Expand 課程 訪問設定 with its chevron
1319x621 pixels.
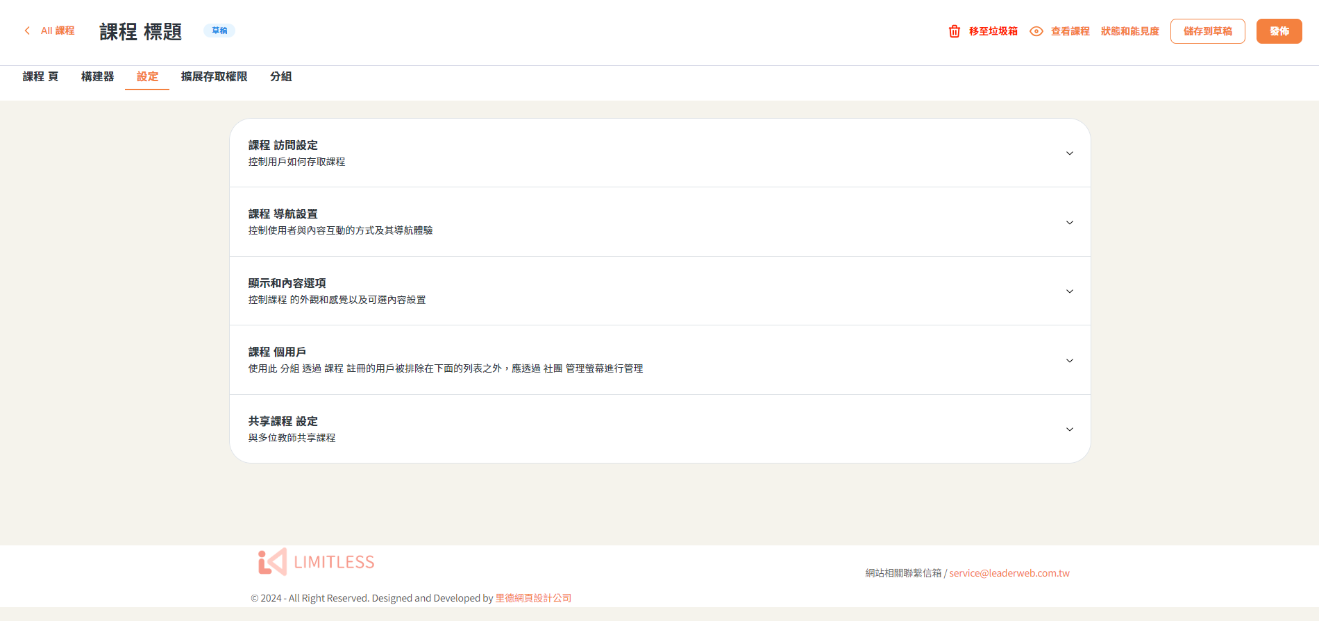1069,153
